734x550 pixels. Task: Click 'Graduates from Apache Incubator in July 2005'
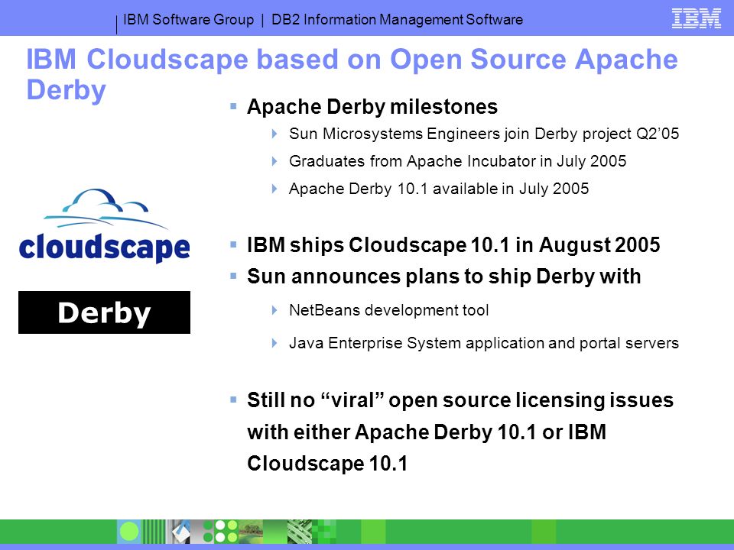click(x=457, y=161)
